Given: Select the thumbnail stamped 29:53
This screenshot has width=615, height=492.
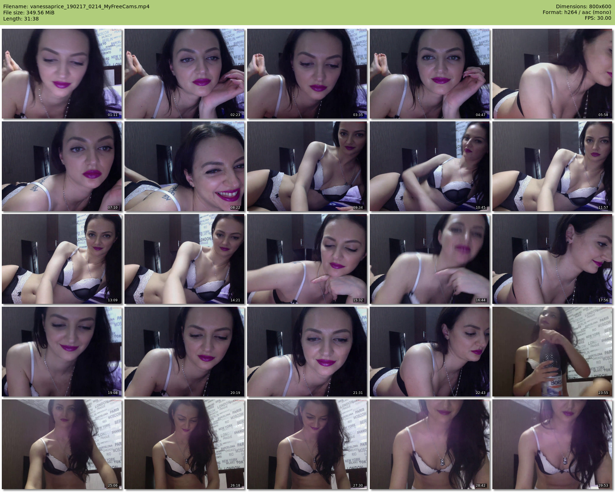Looking at the screenshot, I should (552, 444).
